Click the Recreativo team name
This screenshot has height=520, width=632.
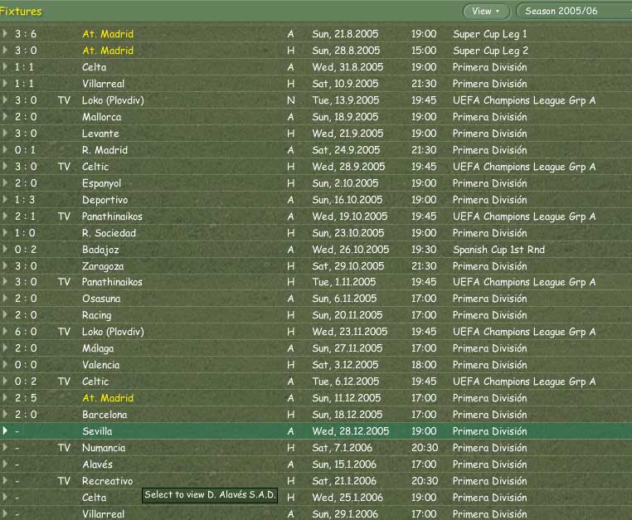click(107, 481)
